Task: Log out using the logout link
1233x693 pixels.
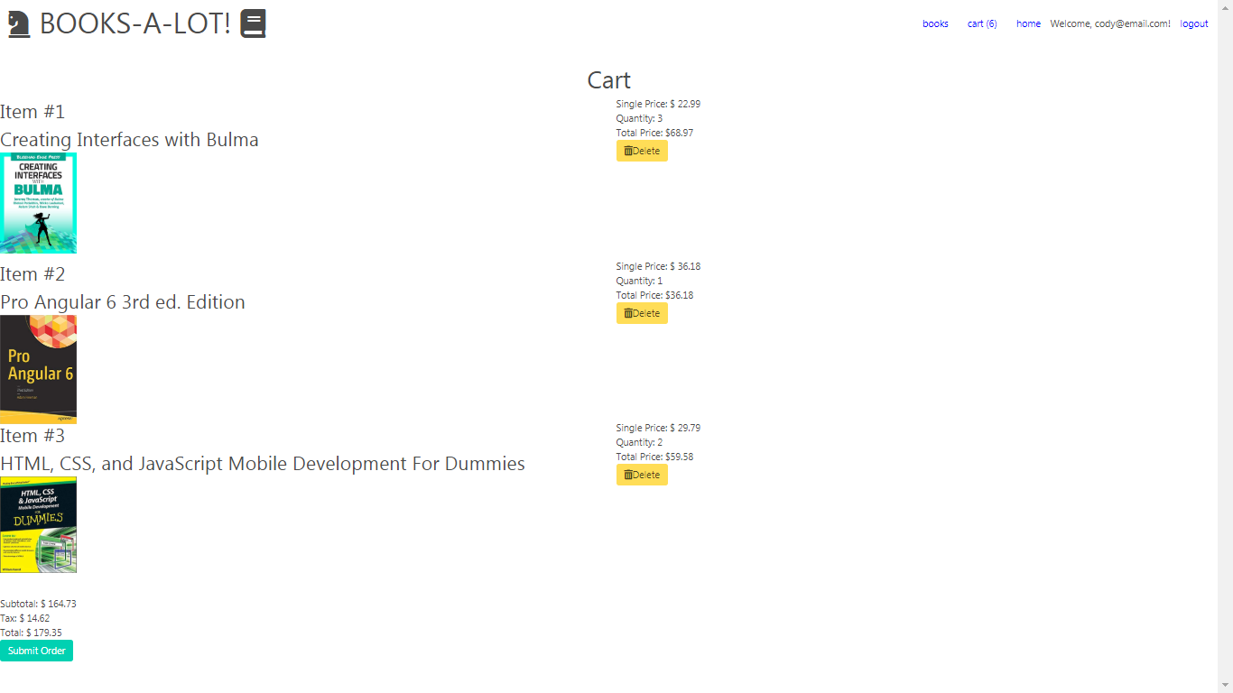Action: (1193, 23)
